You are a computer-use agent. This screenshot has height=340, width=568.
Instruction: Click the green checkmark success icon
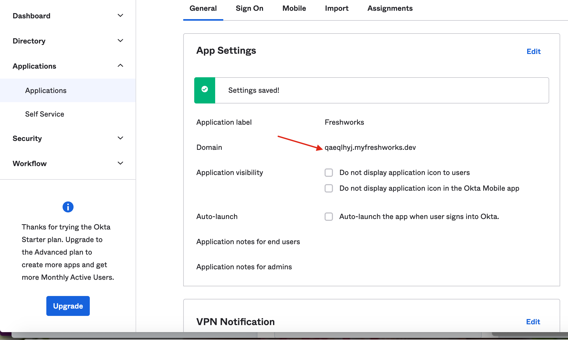(205, 90)
